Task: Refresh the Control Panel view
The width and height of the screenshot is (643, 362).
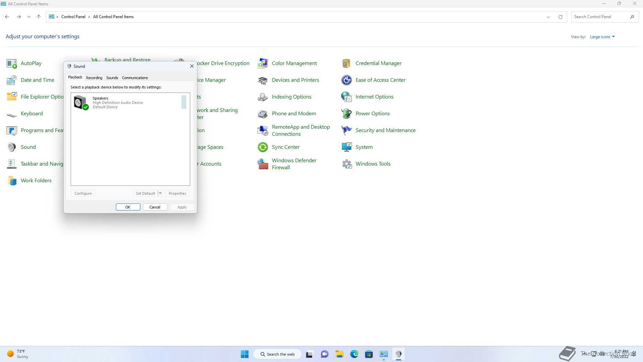Action: pyautogui.click(x=560, y=17)
